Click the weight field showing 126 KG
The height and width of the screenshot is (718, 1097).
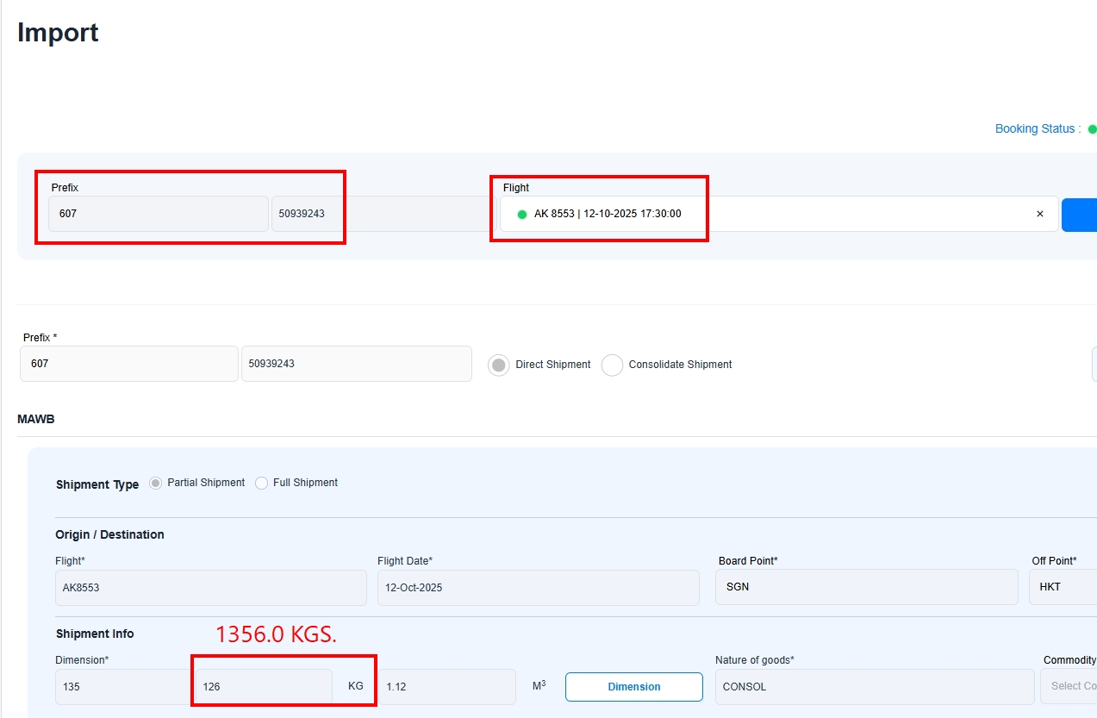point(264,687)
